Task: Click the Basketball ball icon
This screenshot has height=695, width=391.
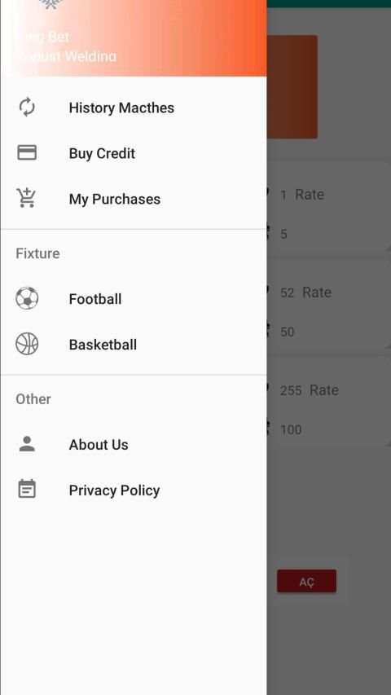Action: [x=27, y=344]
